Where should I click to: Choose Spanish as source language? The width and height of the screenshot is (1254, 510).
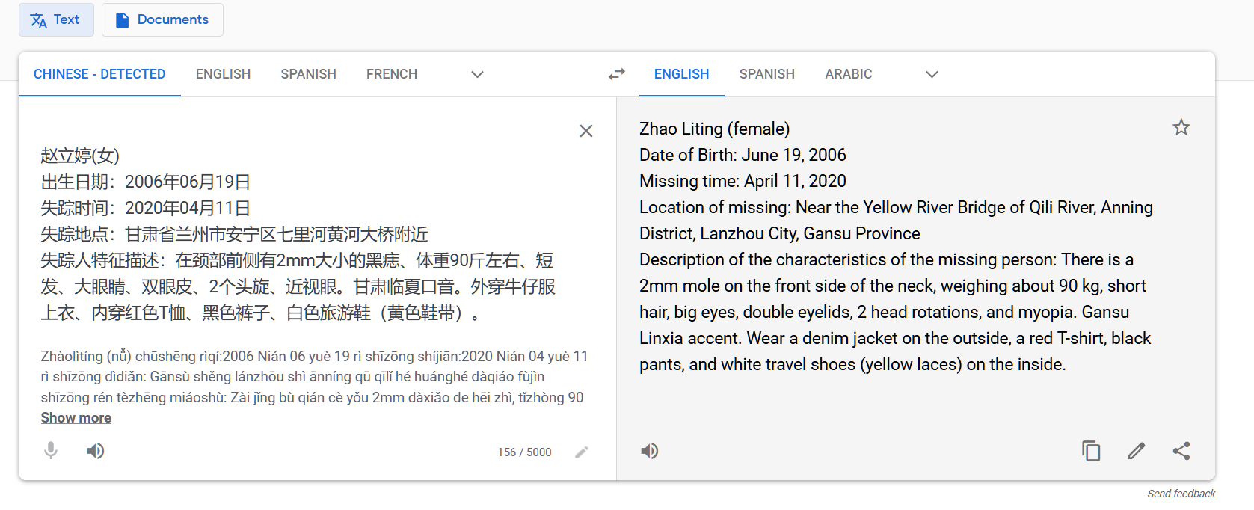pyautogui.click(x=308, y=74)
